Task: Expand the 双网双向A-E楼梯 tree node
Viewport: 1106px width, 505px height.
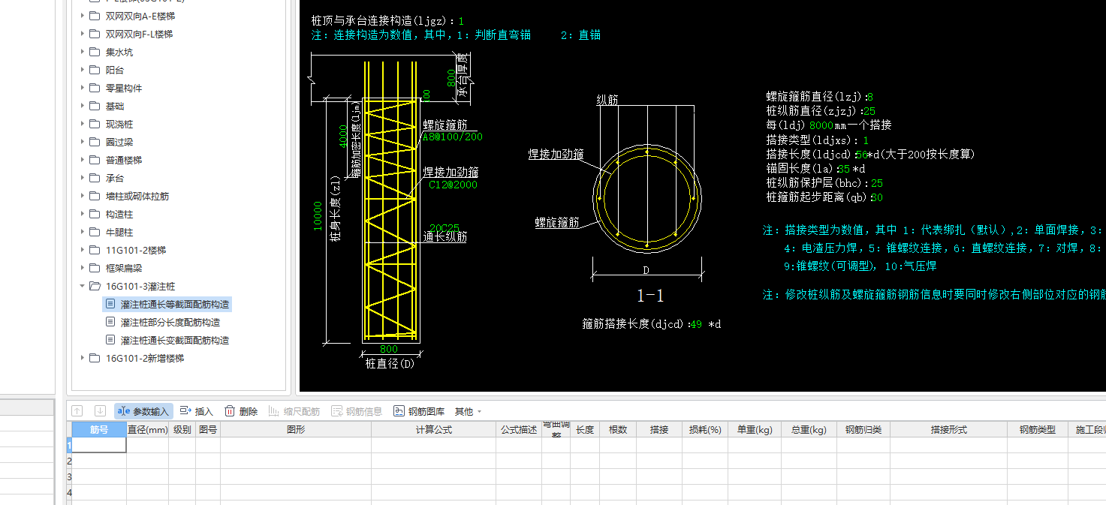Action: pyautogui.click(x=82, y=16)
